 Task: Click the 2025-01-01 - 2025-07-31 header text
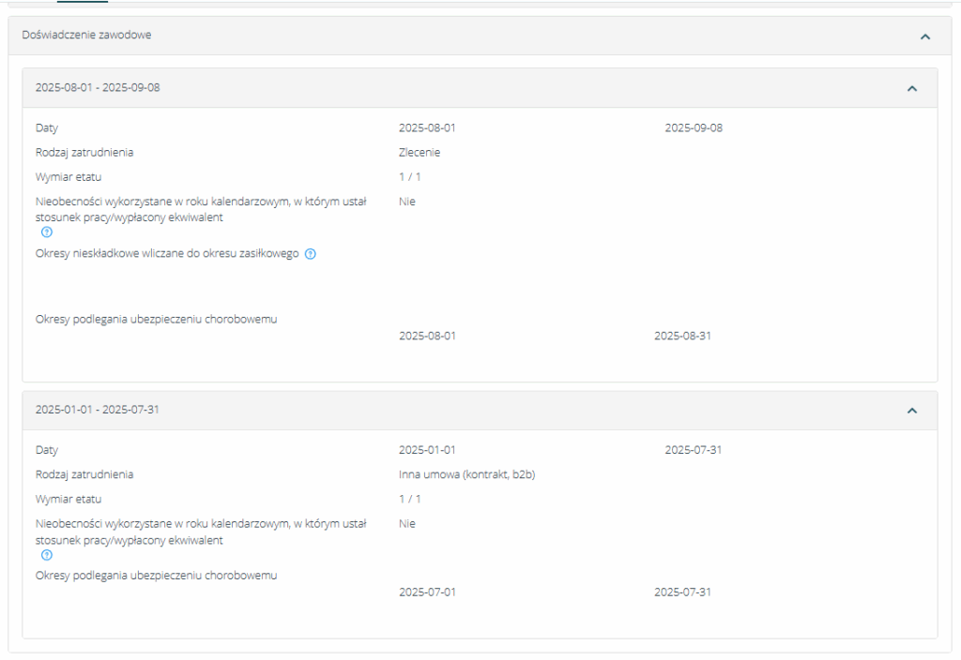tap(98, 411)
